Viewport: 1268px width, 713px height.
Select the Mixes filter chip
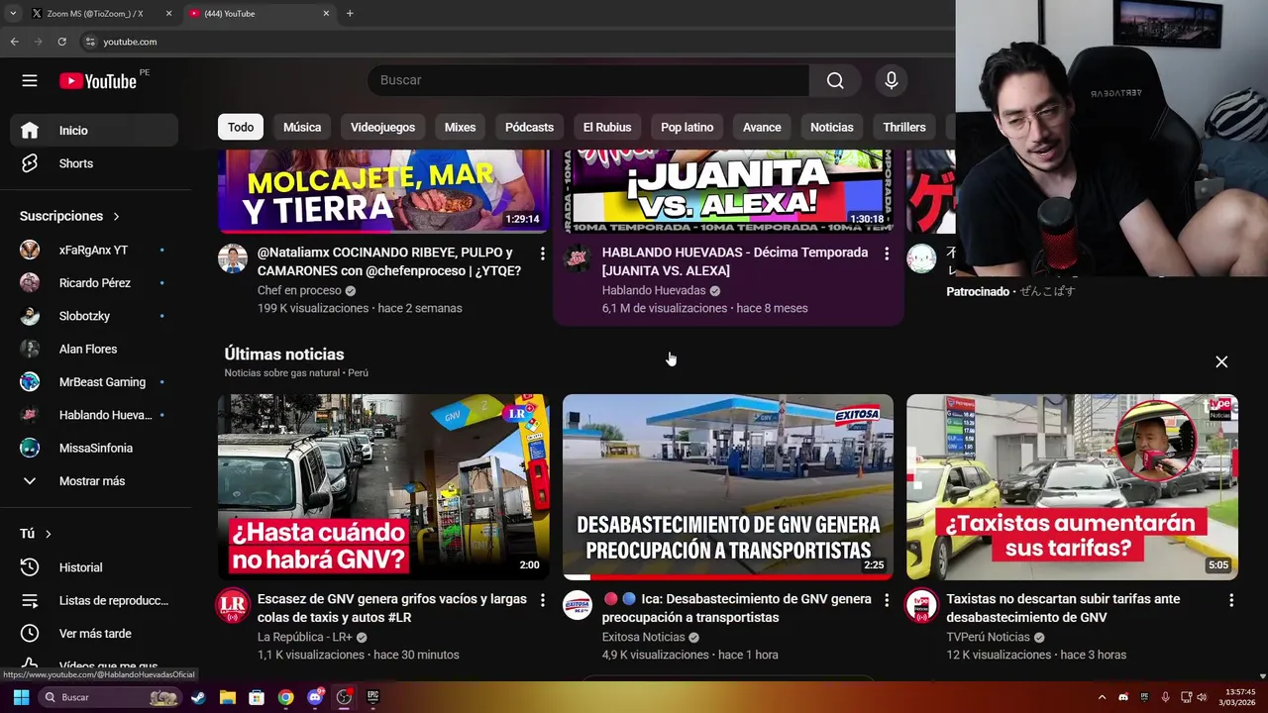(460, 127)
